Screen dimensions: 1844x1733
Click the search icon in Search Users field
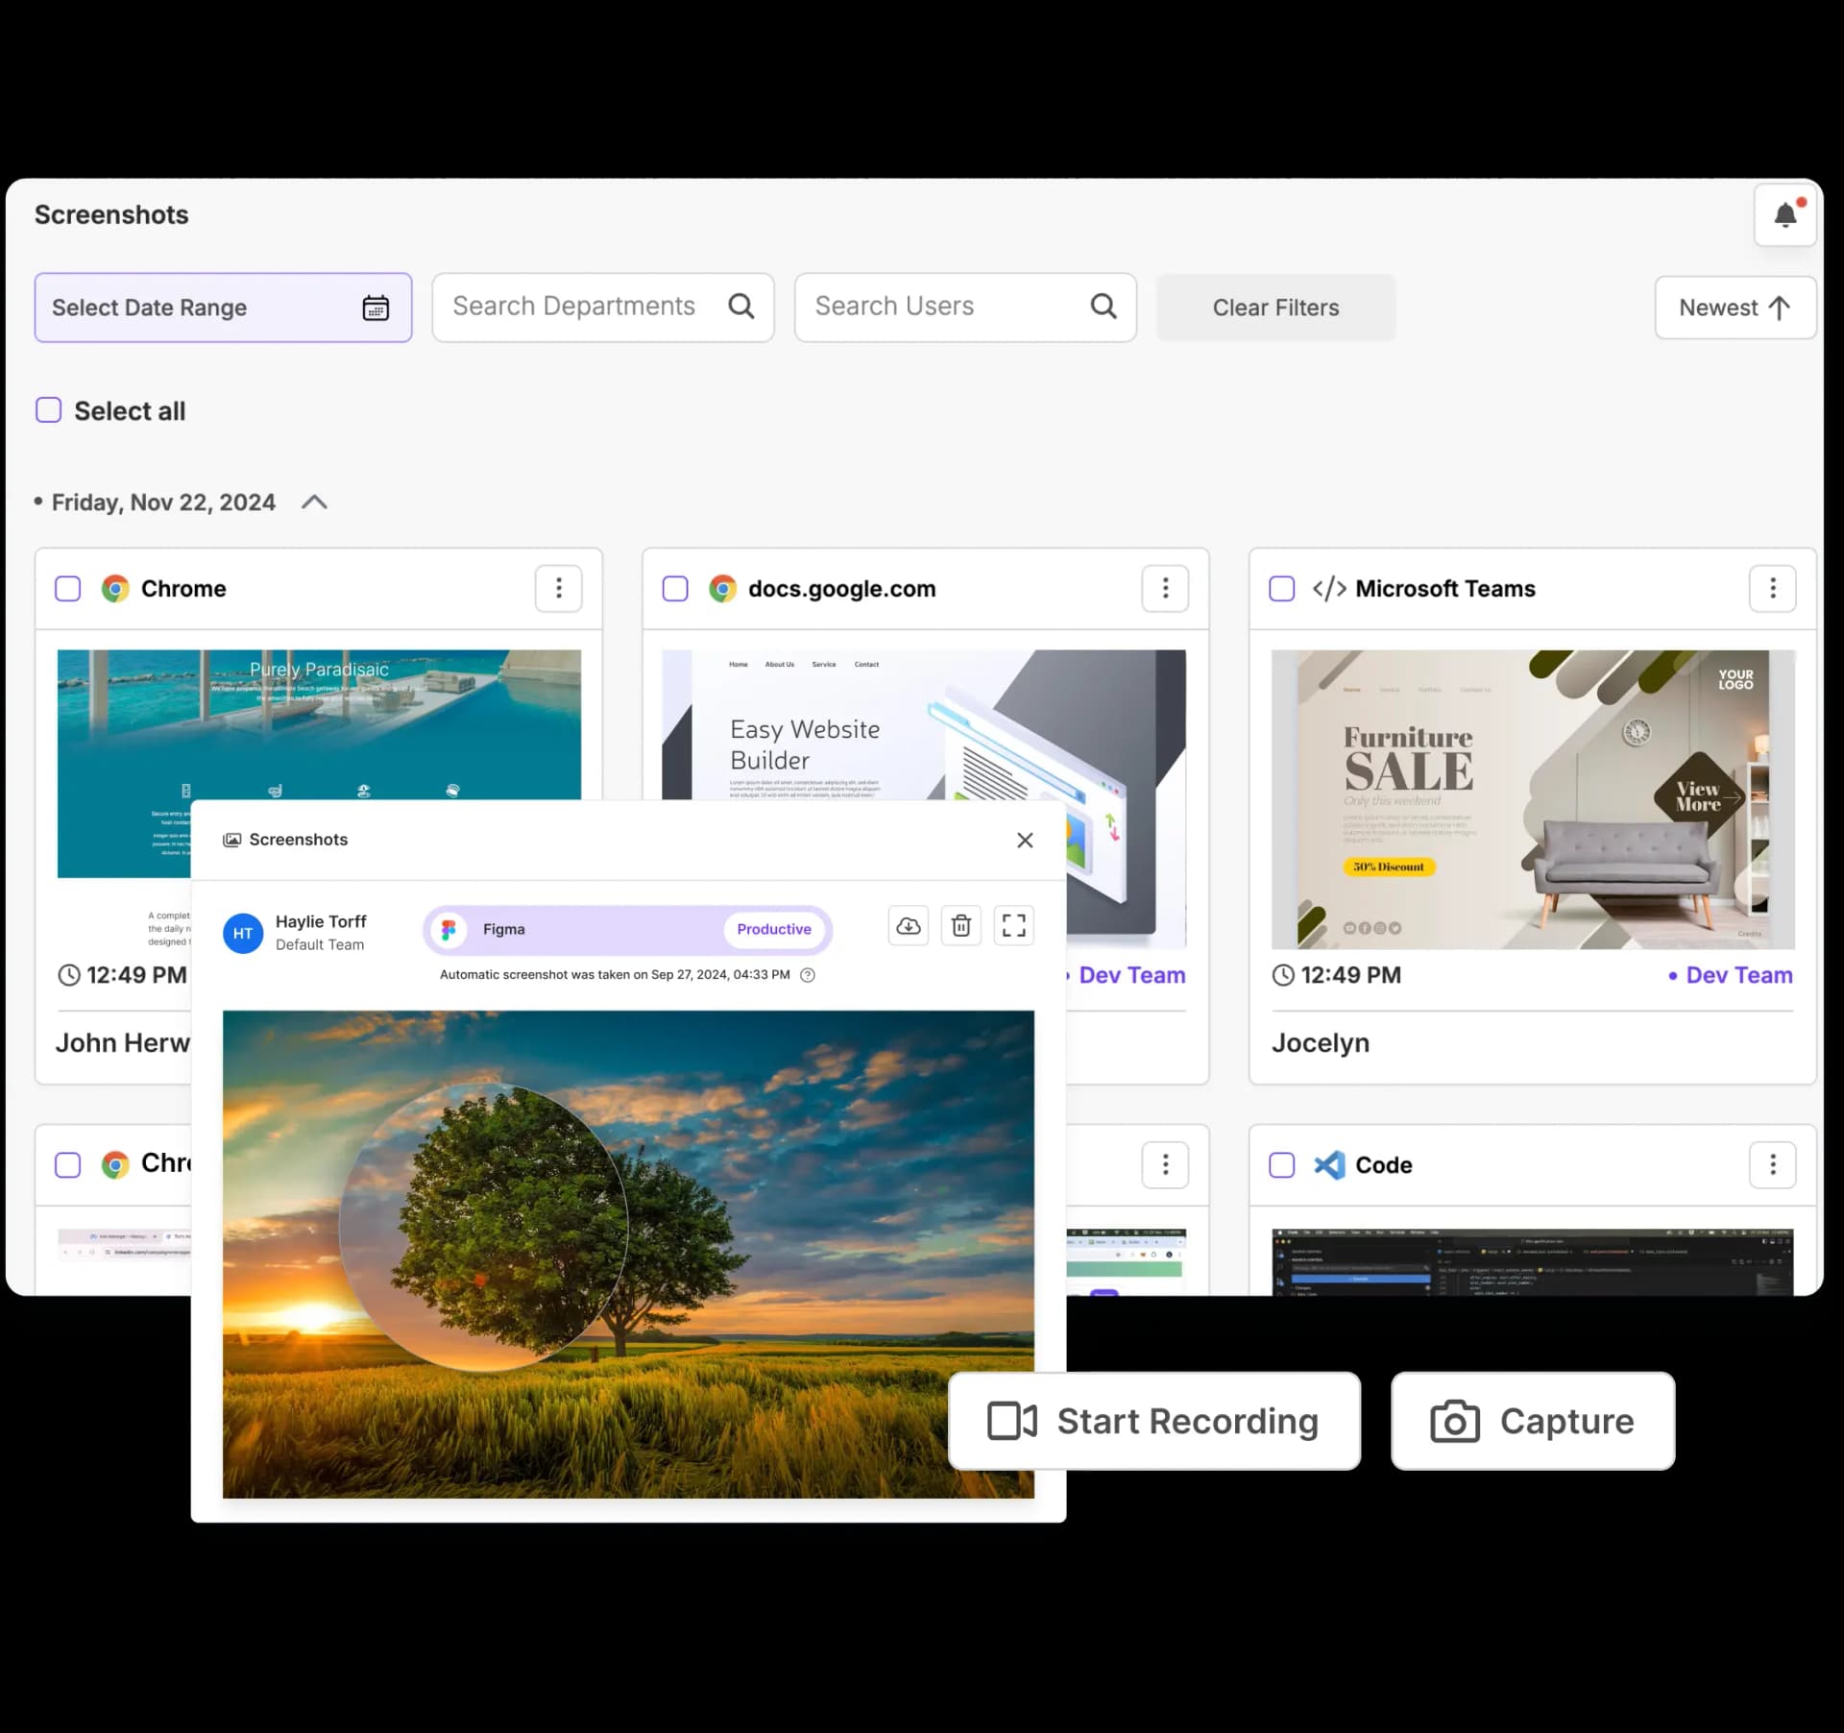click(1103, 305)
